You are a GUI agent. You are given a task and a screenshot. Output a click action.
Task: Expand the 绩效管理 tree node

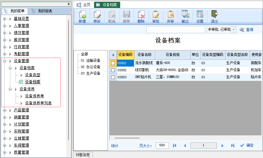coord(4,33)
